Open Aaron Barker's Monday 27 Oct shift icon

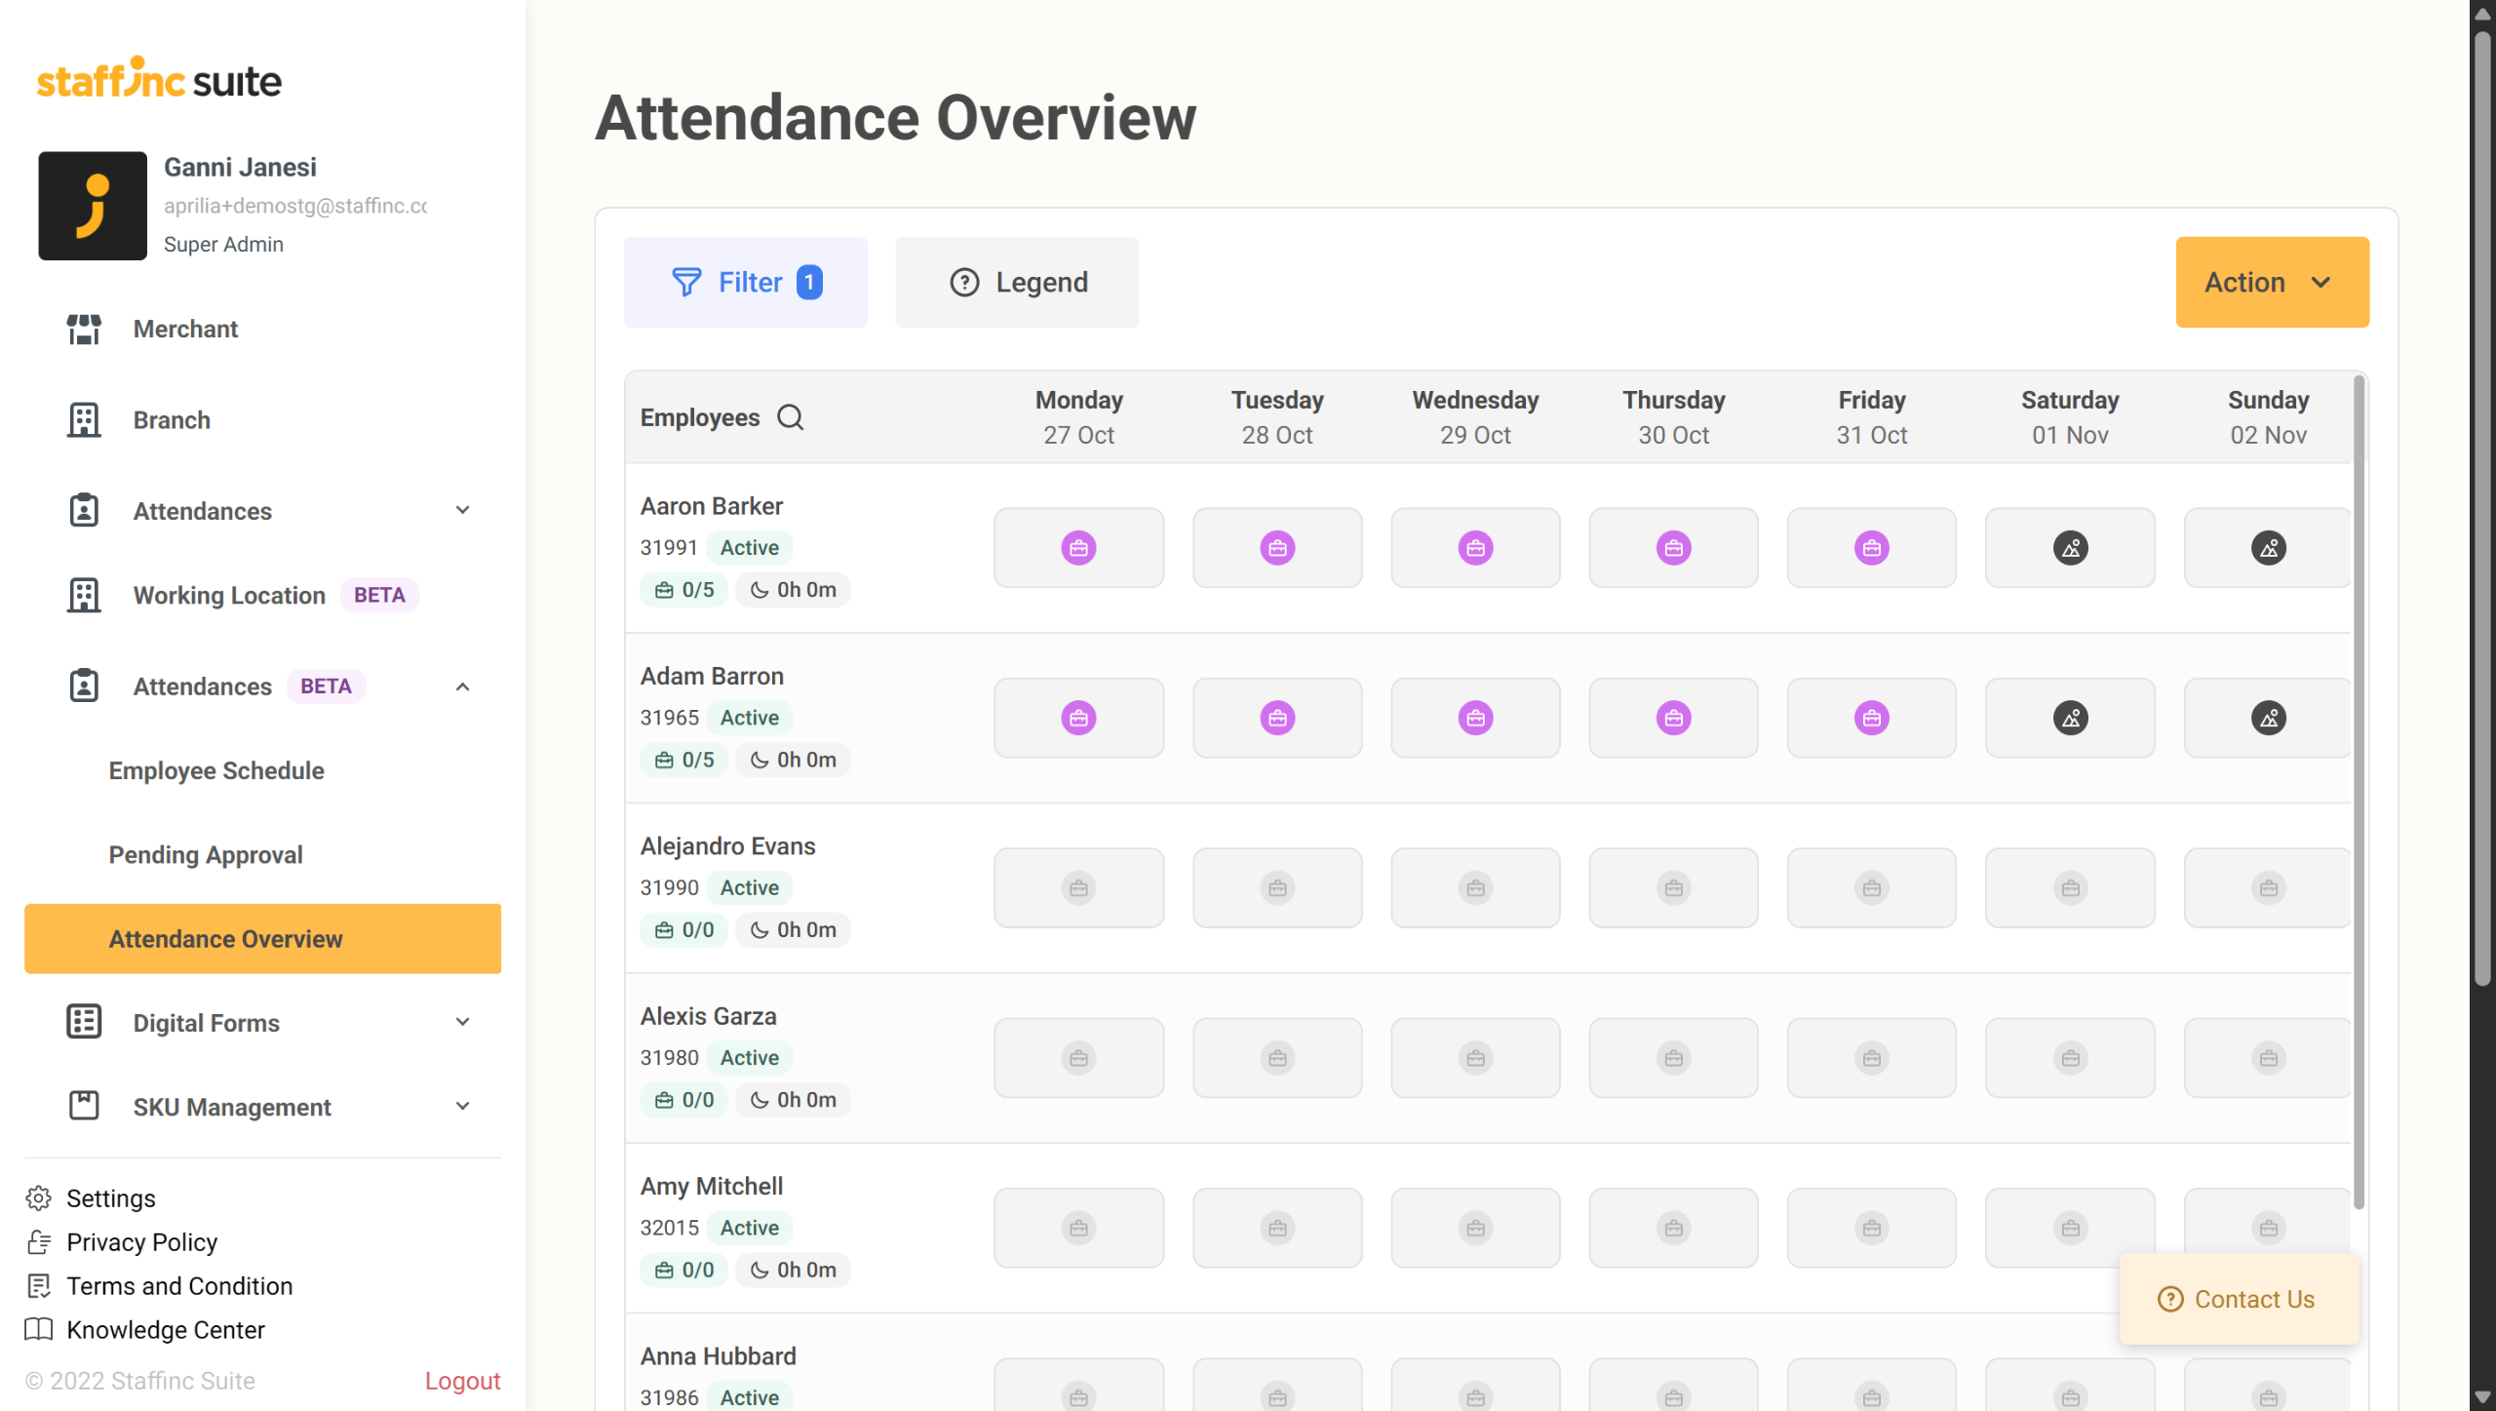1078,548
